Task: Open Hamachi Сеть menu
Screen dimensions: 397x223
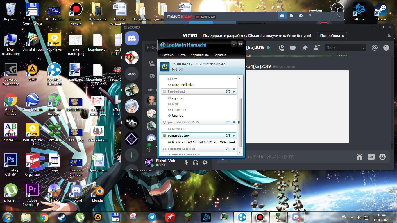Action: click(x=182, y=55)
